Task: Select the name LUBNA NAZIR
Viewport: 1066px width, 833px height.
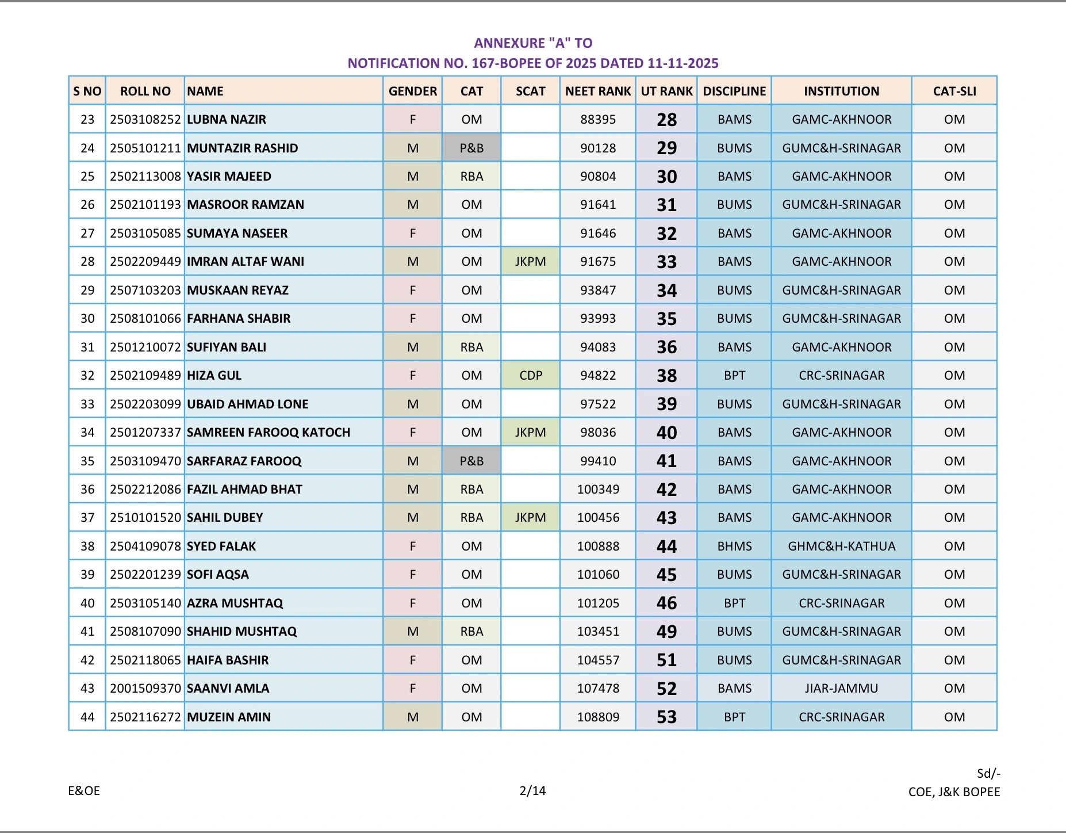Action: [x=227, y=120]
